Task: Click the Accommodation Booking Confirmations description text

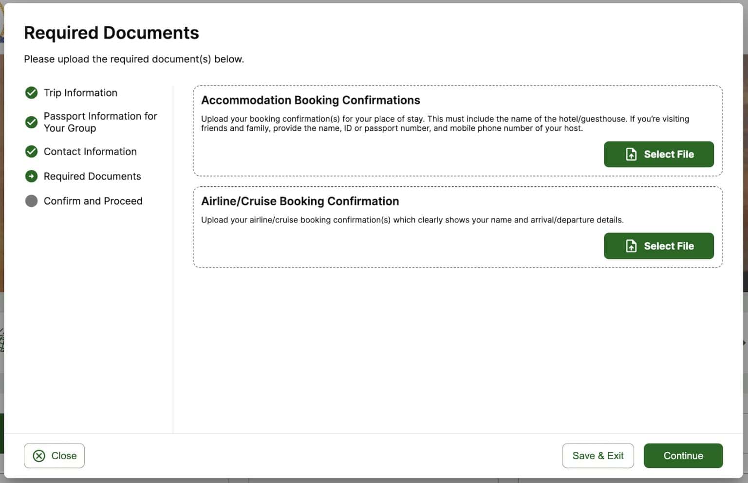Action: 445,124
